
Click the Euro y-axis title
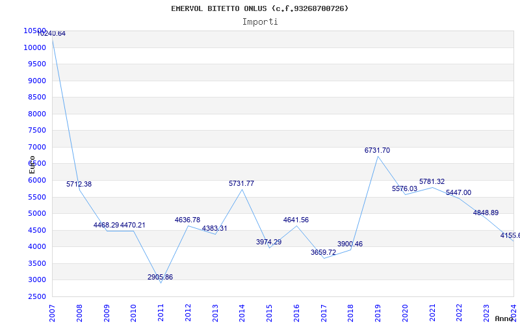click(x=32, y=165)
